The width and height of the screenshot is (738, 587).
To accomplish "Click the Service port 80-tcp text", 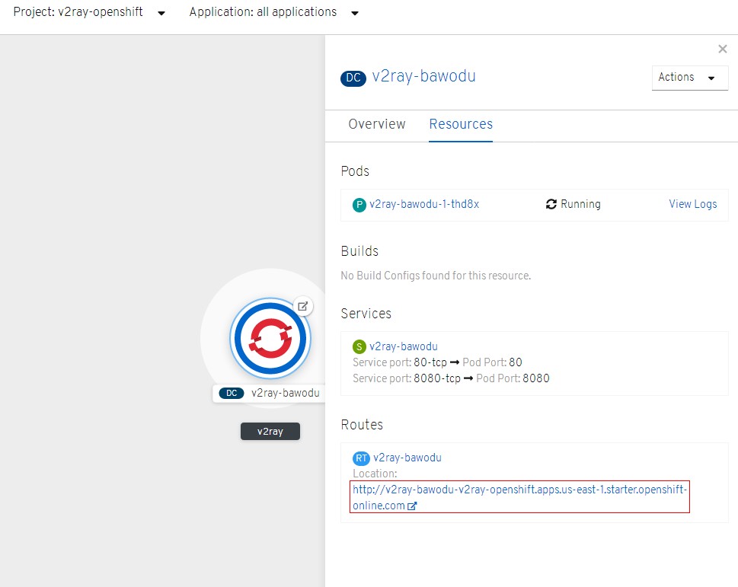I will (400, 362).
